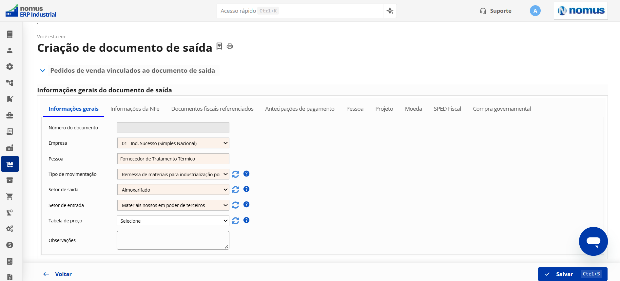Click the bookmark icon beside the page title

click(219, 46)
